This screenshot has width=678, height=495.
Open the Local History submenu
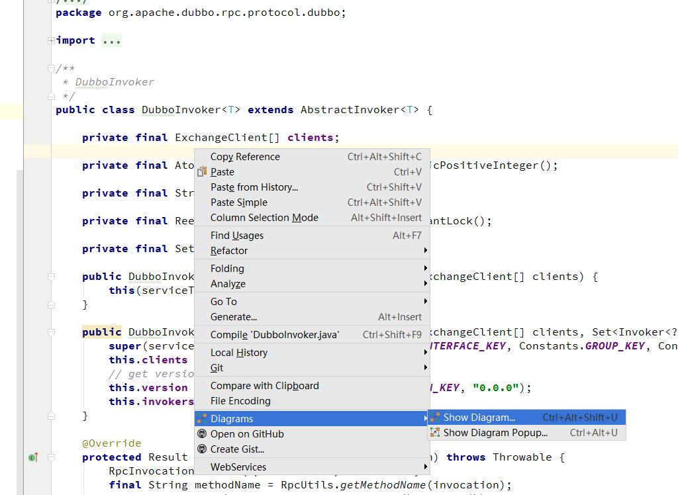312,352
